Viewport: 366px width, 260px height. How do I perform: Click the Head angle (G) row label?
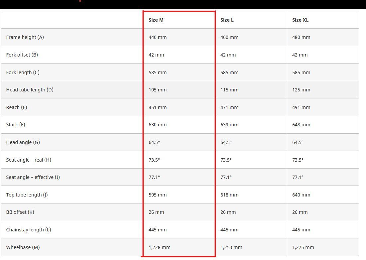(23, 142)
